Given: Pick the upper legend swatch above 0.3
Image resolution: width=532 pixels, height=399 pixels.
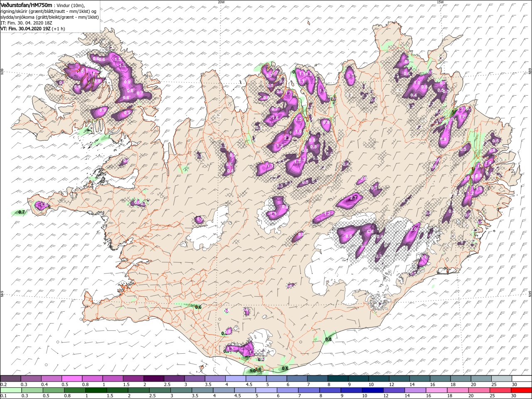Looking at the screenshot, I should click(31, 379).
